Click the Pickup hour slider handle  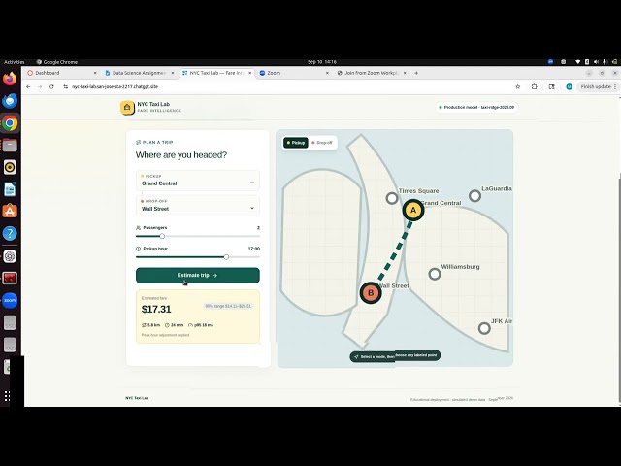coord(226,257)
